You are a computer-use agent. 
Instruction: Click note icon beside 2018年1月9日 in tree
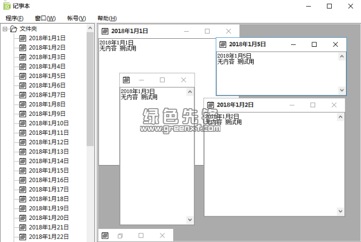pos(23,114)
